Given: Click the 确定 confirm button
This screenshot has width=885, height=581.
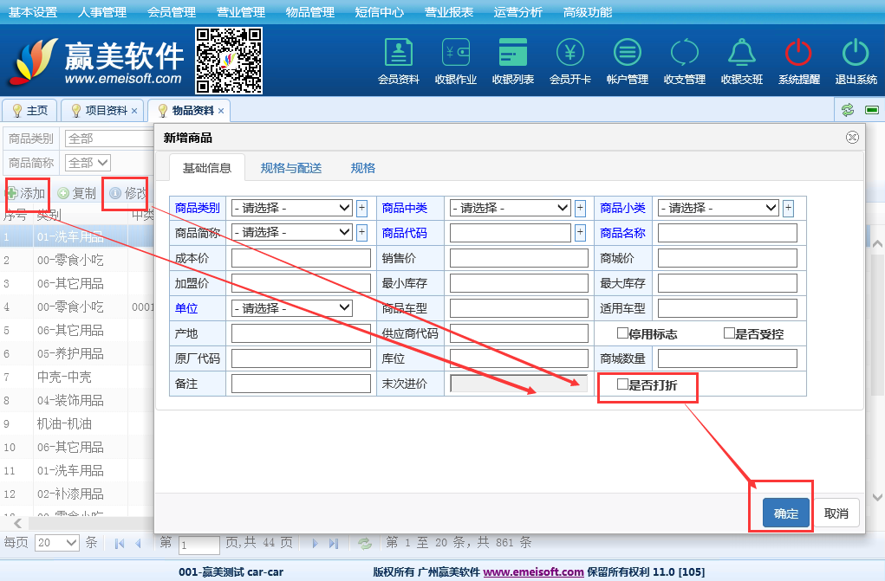Looking at the screenshot, I should click(786, 513).
